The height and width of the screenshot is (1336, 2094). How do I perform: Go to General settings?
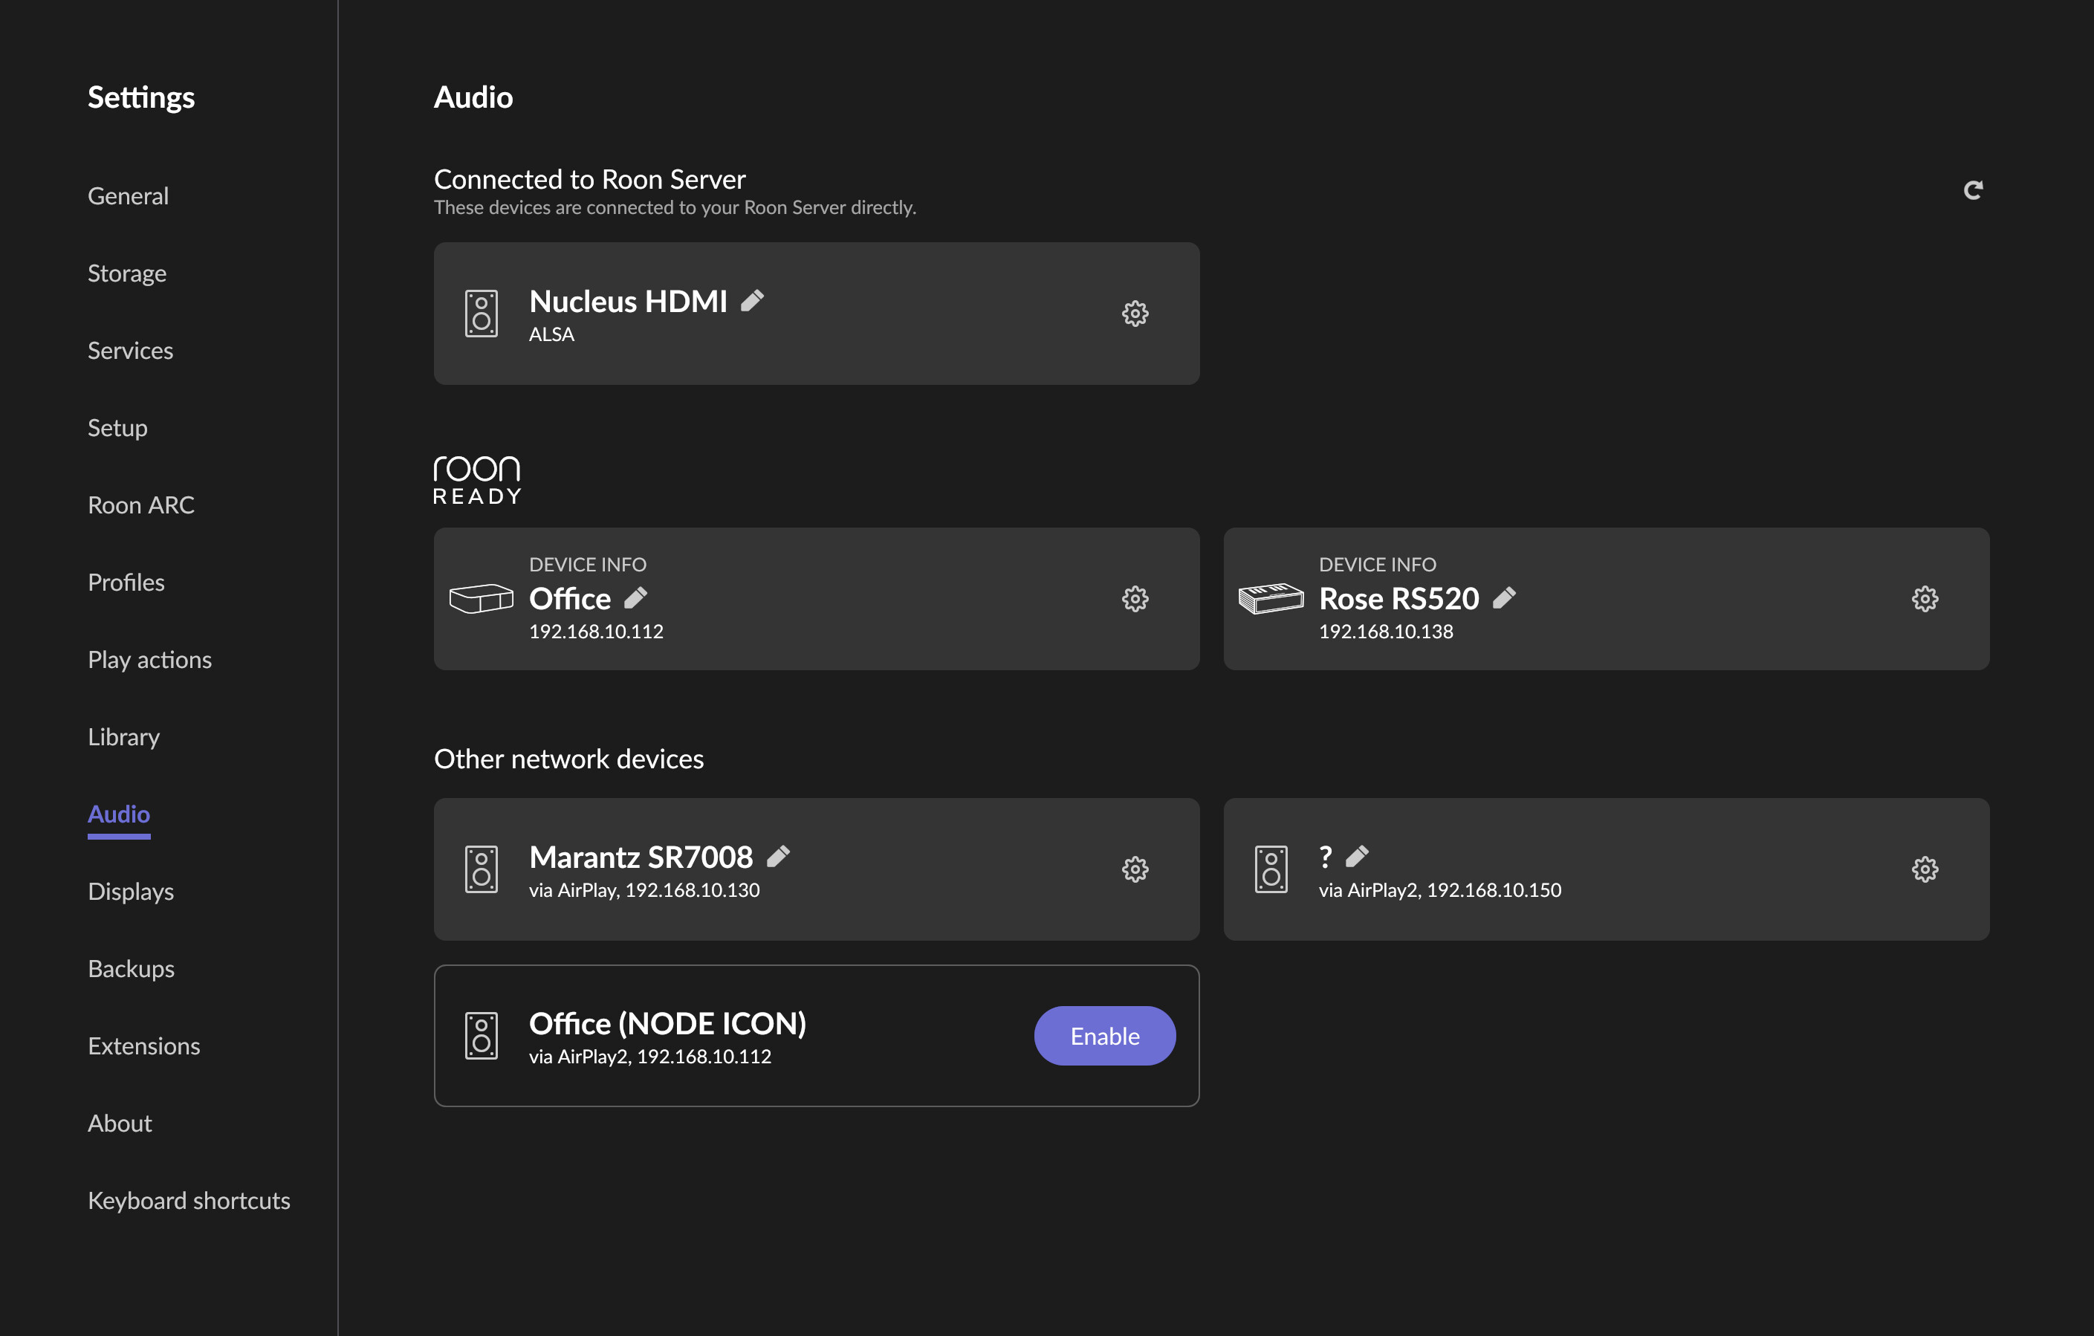tap(128, 195)
